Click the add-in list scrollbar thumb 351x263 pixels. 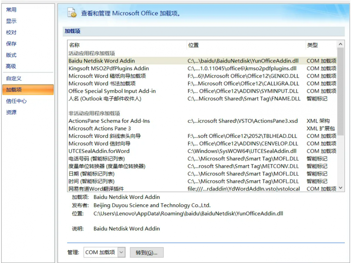(x=340, y=92)
